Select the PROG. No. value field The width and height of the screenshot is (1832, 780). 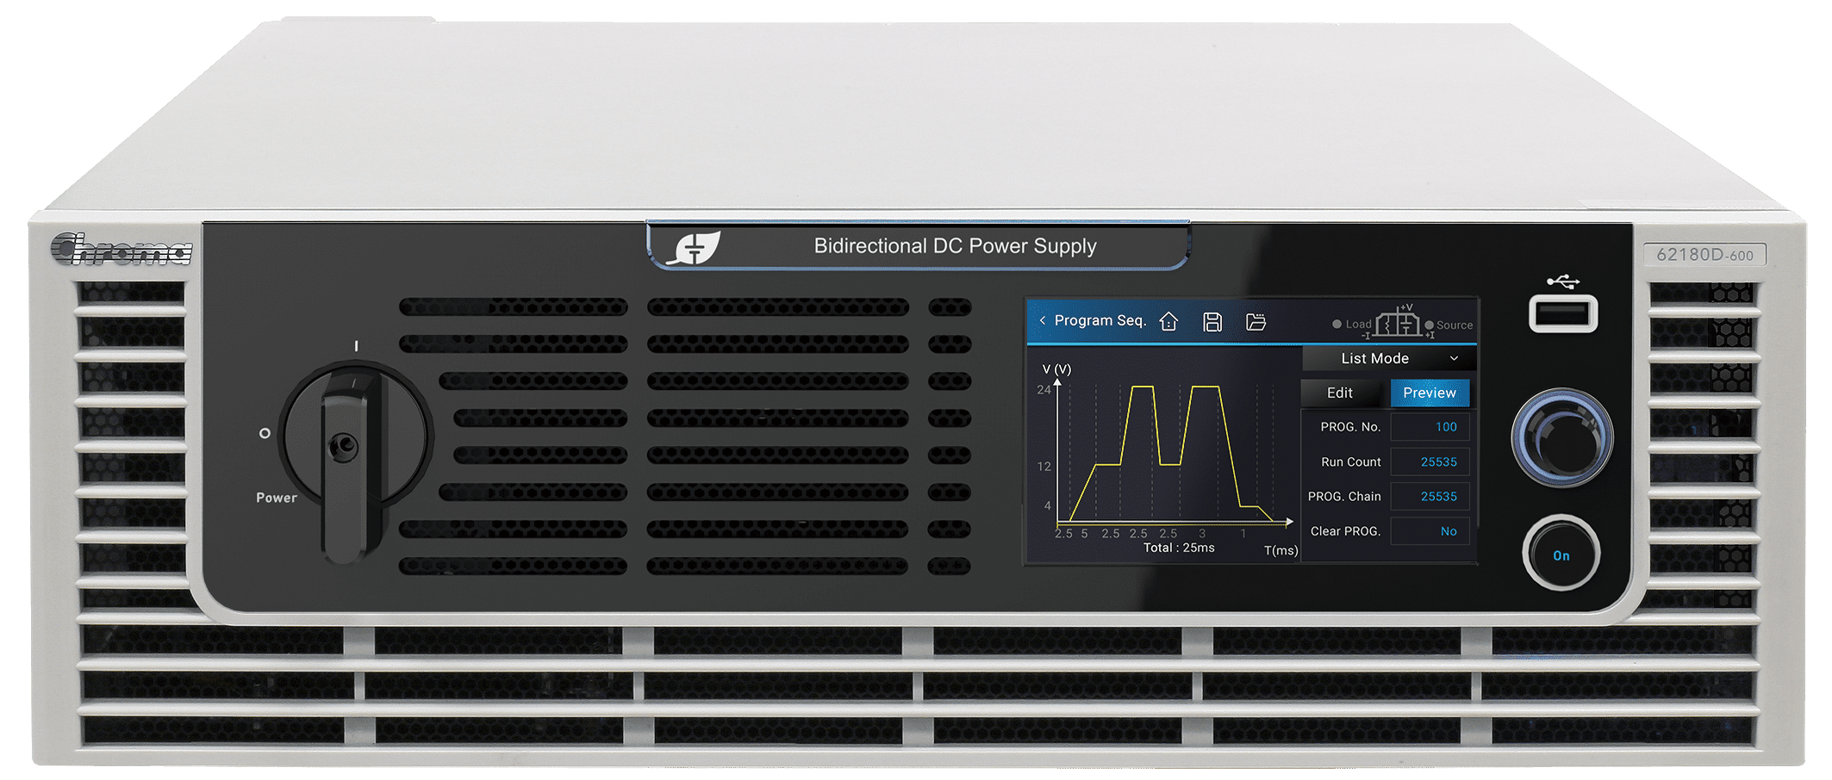tap(1430, 427)
